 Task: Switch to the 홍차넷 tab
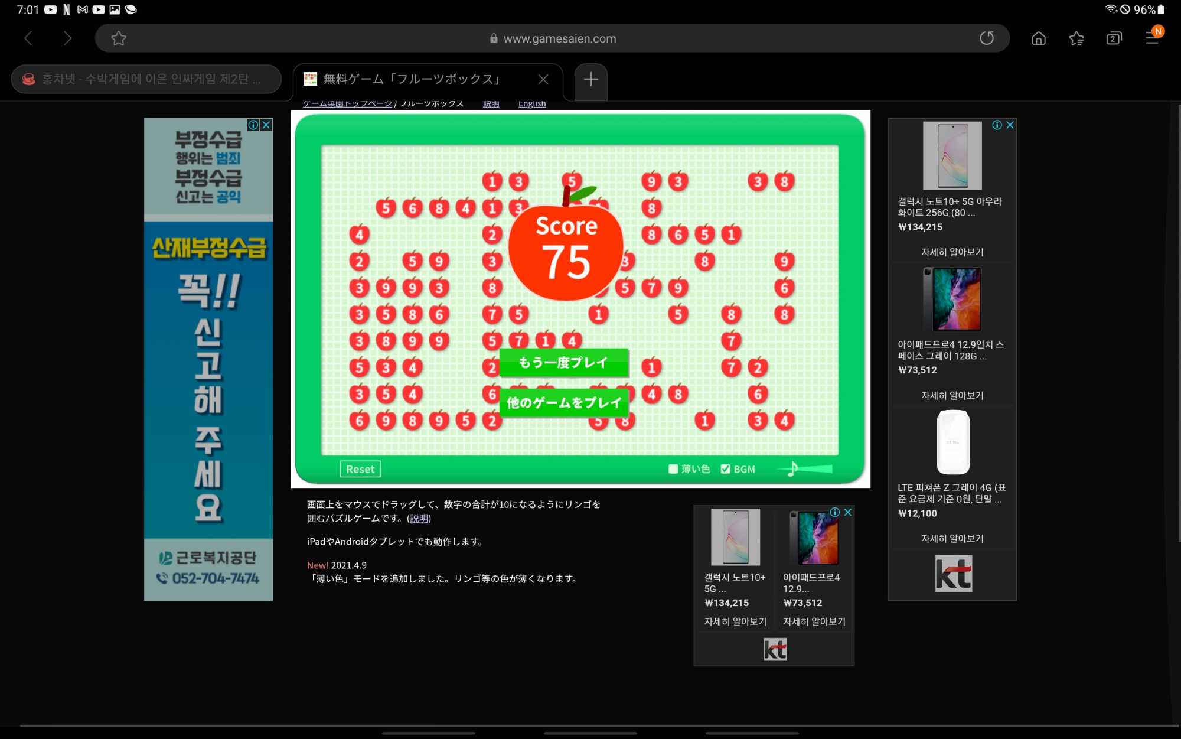click(146, 79)
